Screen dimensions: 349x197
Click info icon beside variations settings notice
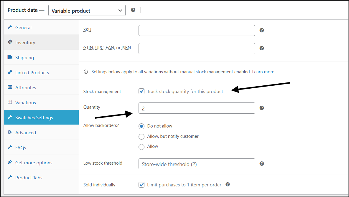tap(86, 72)
